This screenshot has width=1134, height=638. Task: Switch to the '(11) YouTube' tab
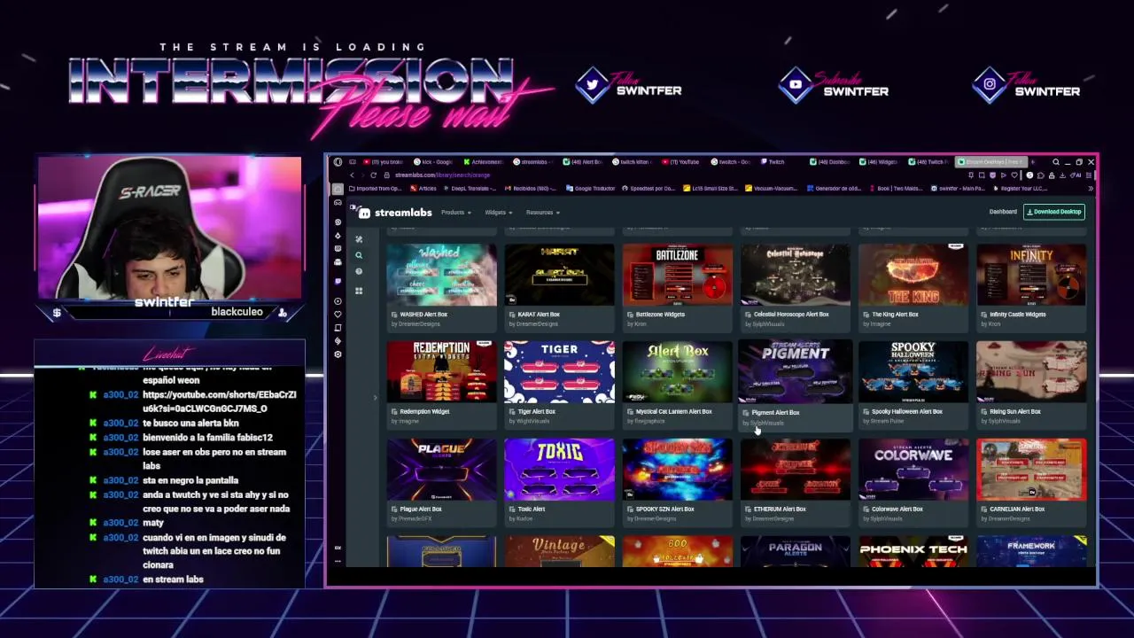click(680, 162)
